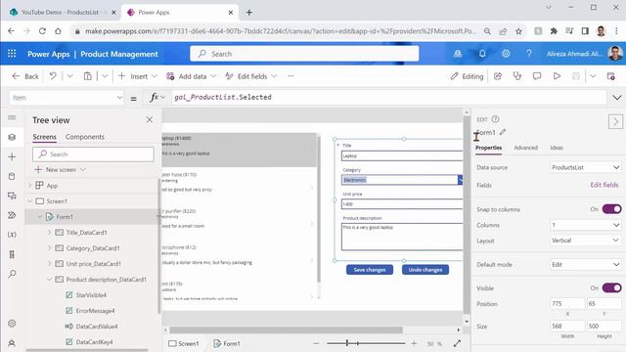Expand Title_DataCard1 tree node

(50, 233)
